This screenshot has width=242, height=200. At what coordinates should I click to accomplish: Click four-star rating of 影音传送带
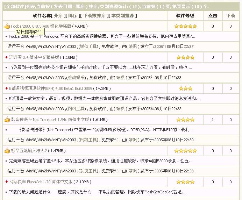(185, 120)
